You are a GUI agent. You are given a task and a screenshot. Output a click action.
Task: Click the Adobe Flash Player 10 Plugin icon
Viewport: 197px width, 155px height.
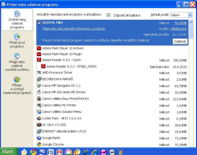tap(39, 54)
